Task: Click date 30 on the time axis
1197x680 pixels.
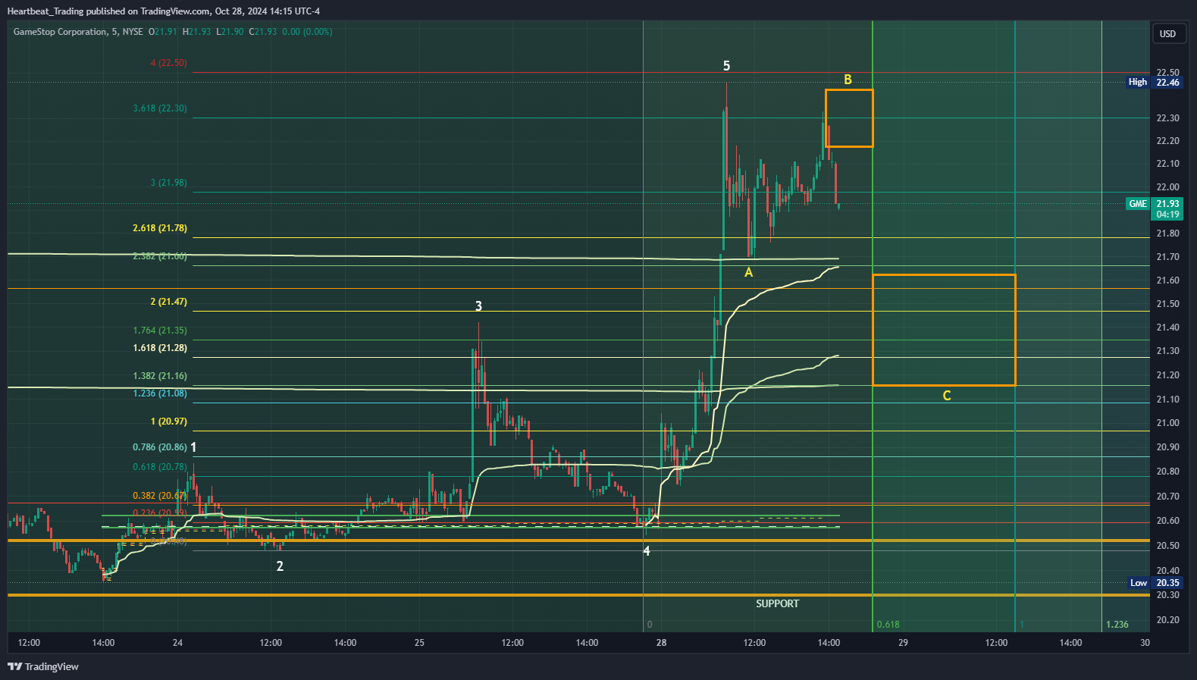Action: 1145,643
